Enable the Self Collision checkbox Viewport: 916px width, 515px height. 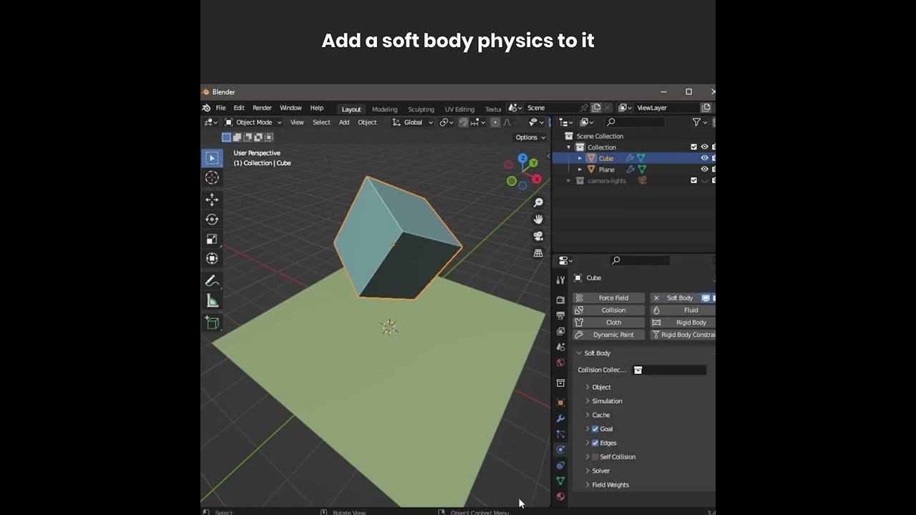595,457
